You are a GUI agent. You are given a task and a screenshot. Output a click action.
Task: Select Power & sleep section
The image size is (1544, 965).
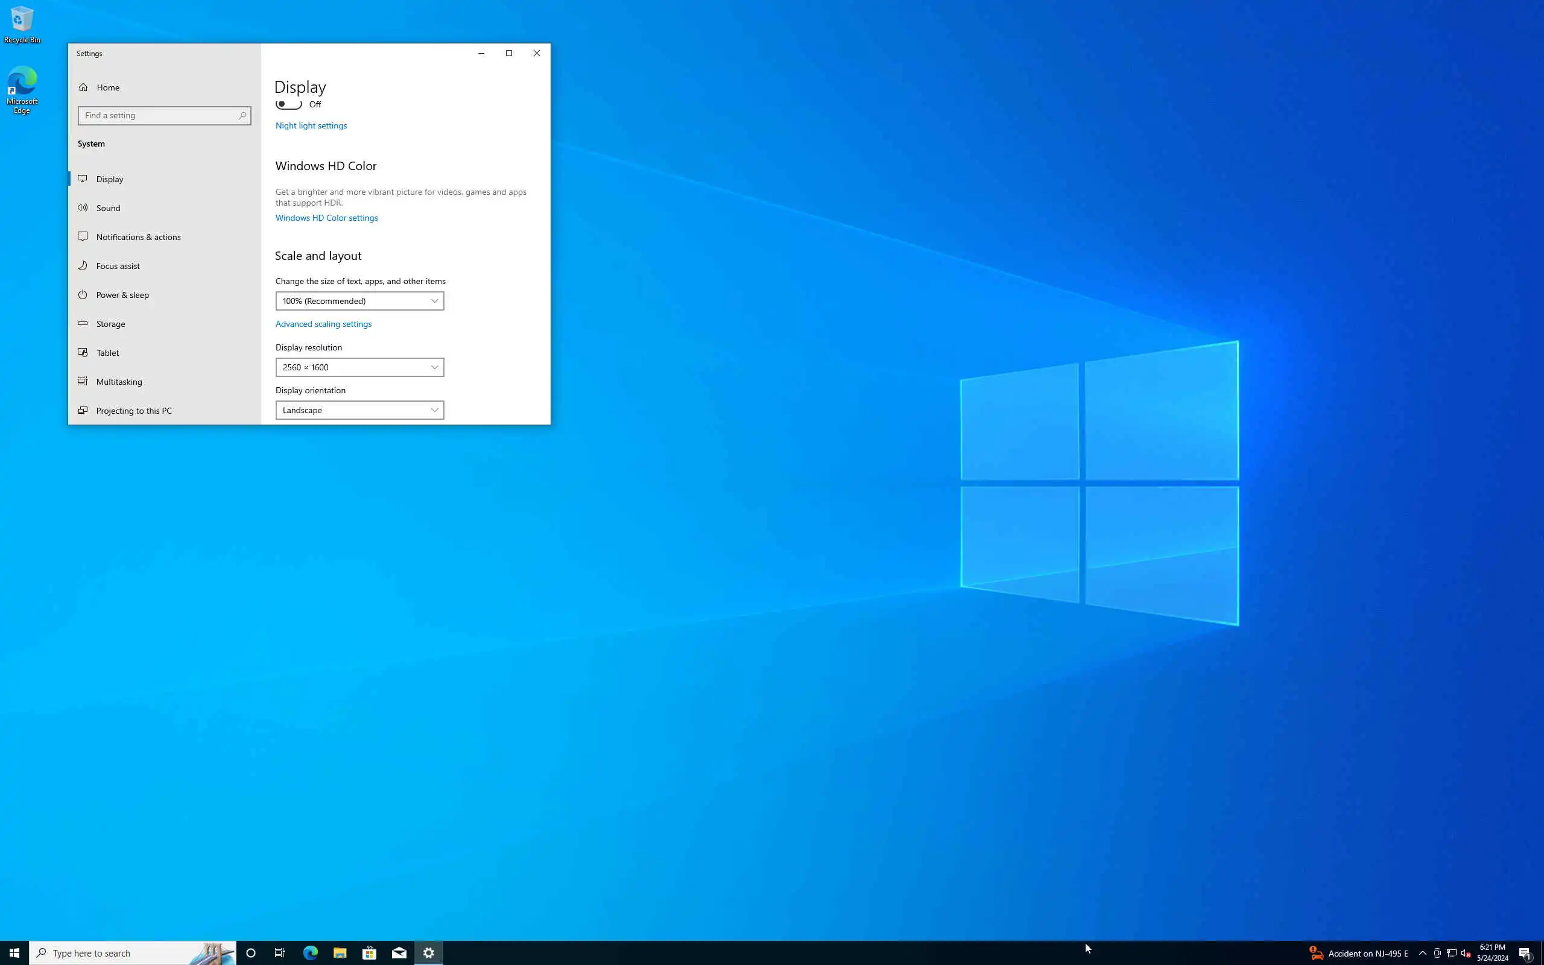pos(122,295)
